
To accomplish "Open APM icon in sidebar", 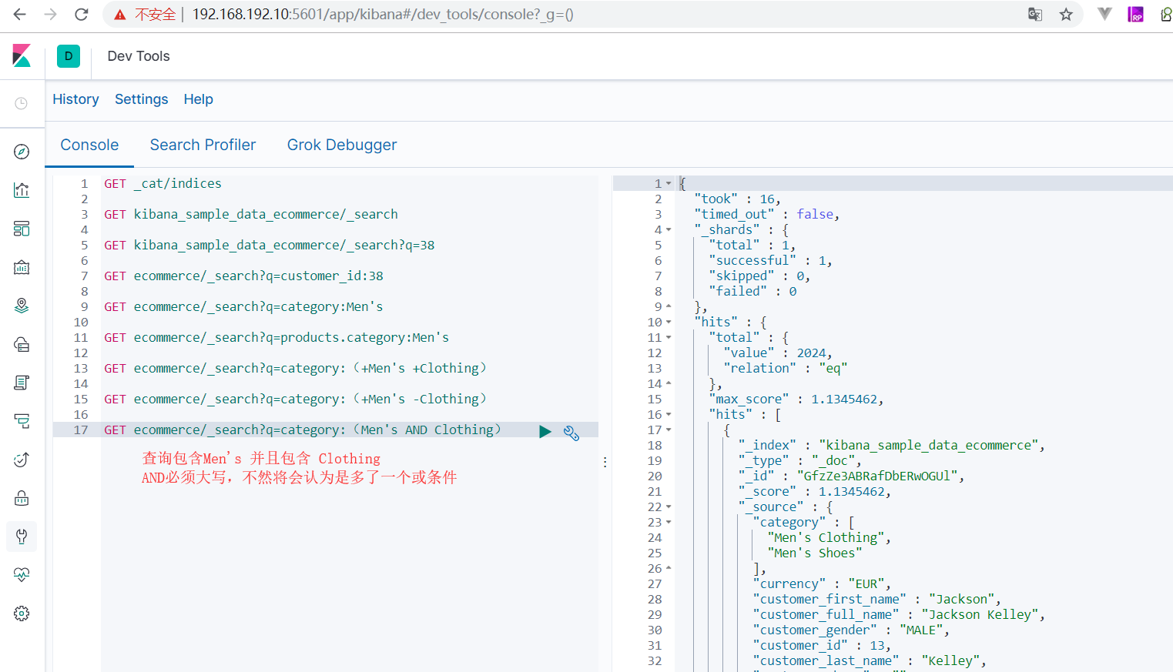I will pos(22,460).
